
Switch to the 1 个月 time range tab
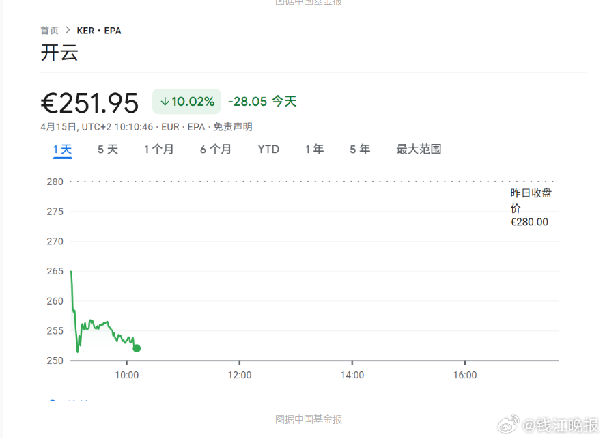click(159, 149)
